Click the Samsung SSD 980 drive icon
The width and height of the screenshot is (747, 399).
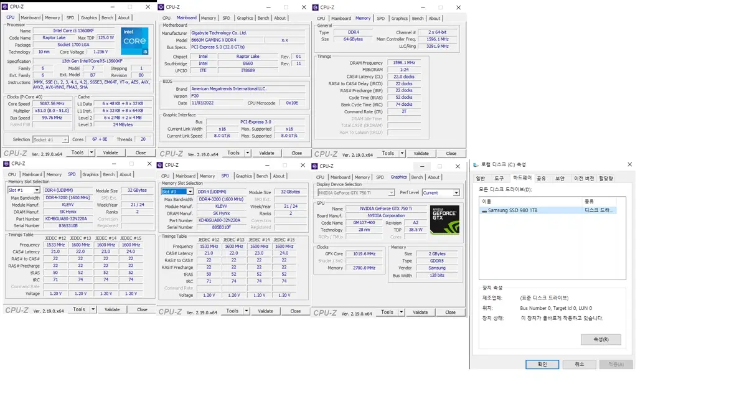point(485,210)
